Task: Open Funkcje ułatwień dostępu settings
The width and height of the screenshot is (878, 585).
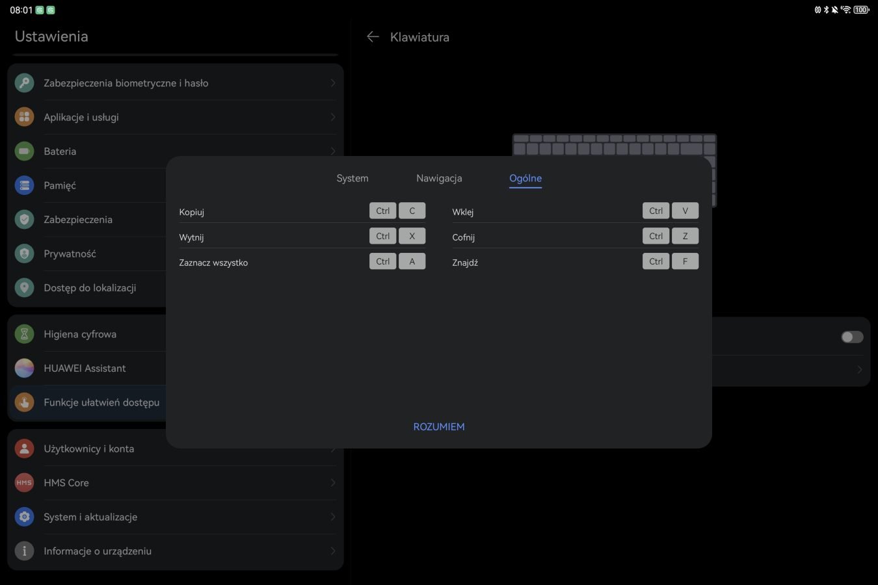Action: click(101, 402)
